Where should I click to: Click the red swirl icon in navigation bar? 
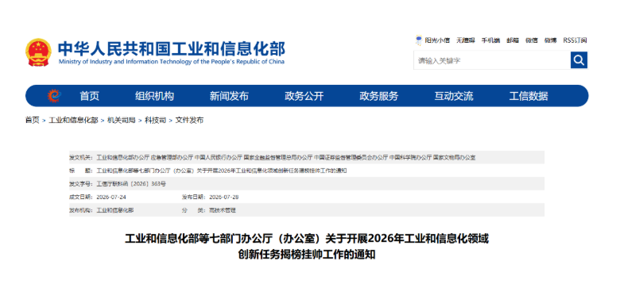(55, 95)
